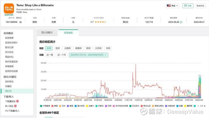Switch to the 竞价词概况 tab

point(47,33)
